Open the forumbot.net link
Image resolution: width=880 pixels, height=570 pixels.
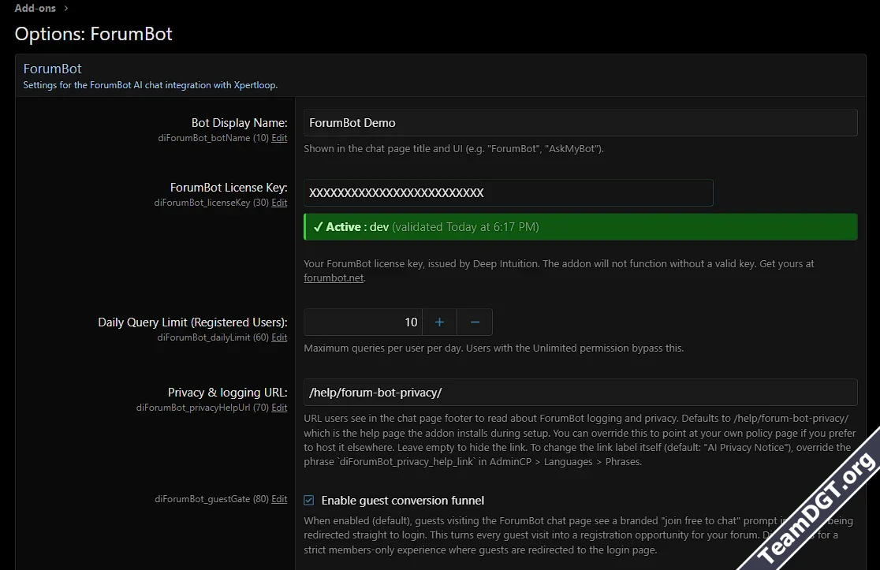[x=334, y=278]
